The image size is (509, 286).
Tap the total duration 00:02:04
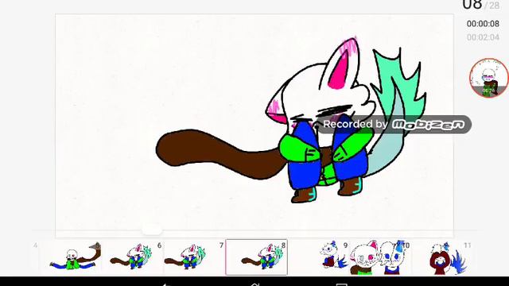coord(483,37)
